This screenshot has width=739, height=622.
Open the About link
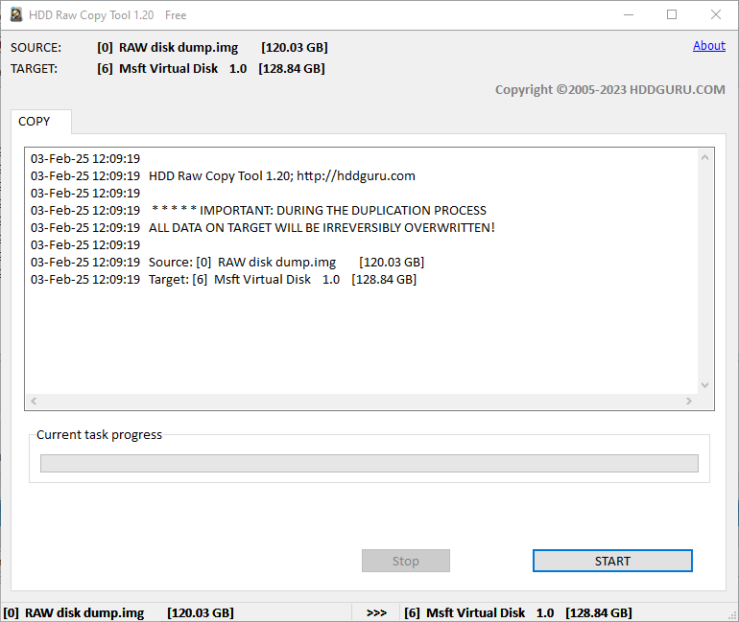click(x=709, y=46)
